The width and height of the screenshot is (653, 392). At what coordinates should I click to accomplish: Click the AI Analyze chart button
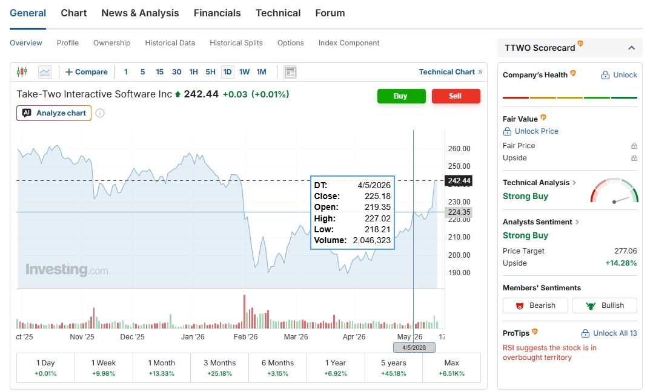(x=54, y=113)
